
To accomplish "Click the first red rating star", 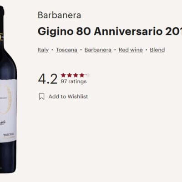I will (63, 75).
